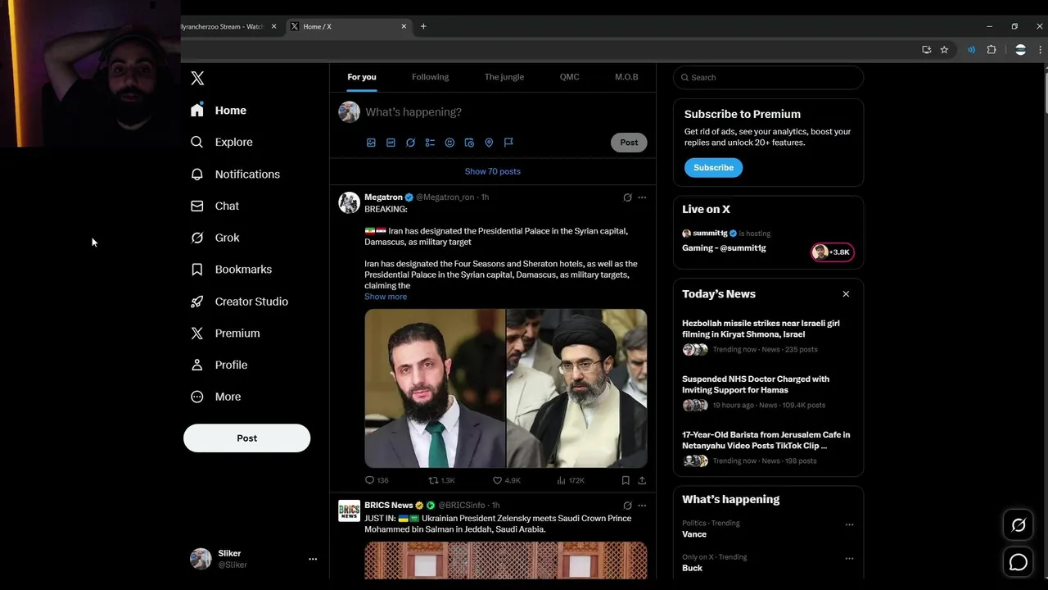
Task: Bookmark the Megatron post
Action: point(626,480)
